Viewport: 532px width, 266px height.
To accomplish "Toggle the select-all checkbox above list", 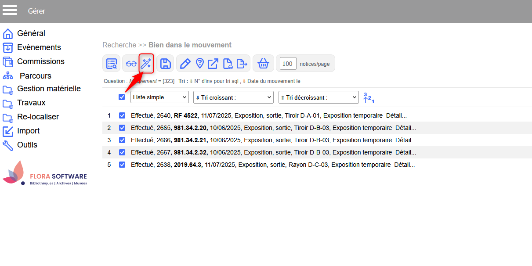I will coord(122,97).
